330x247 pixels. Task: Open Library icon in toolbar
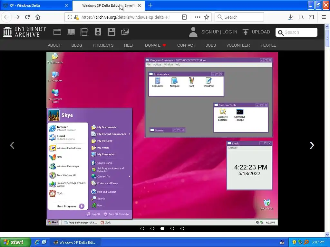click(301, 17)
